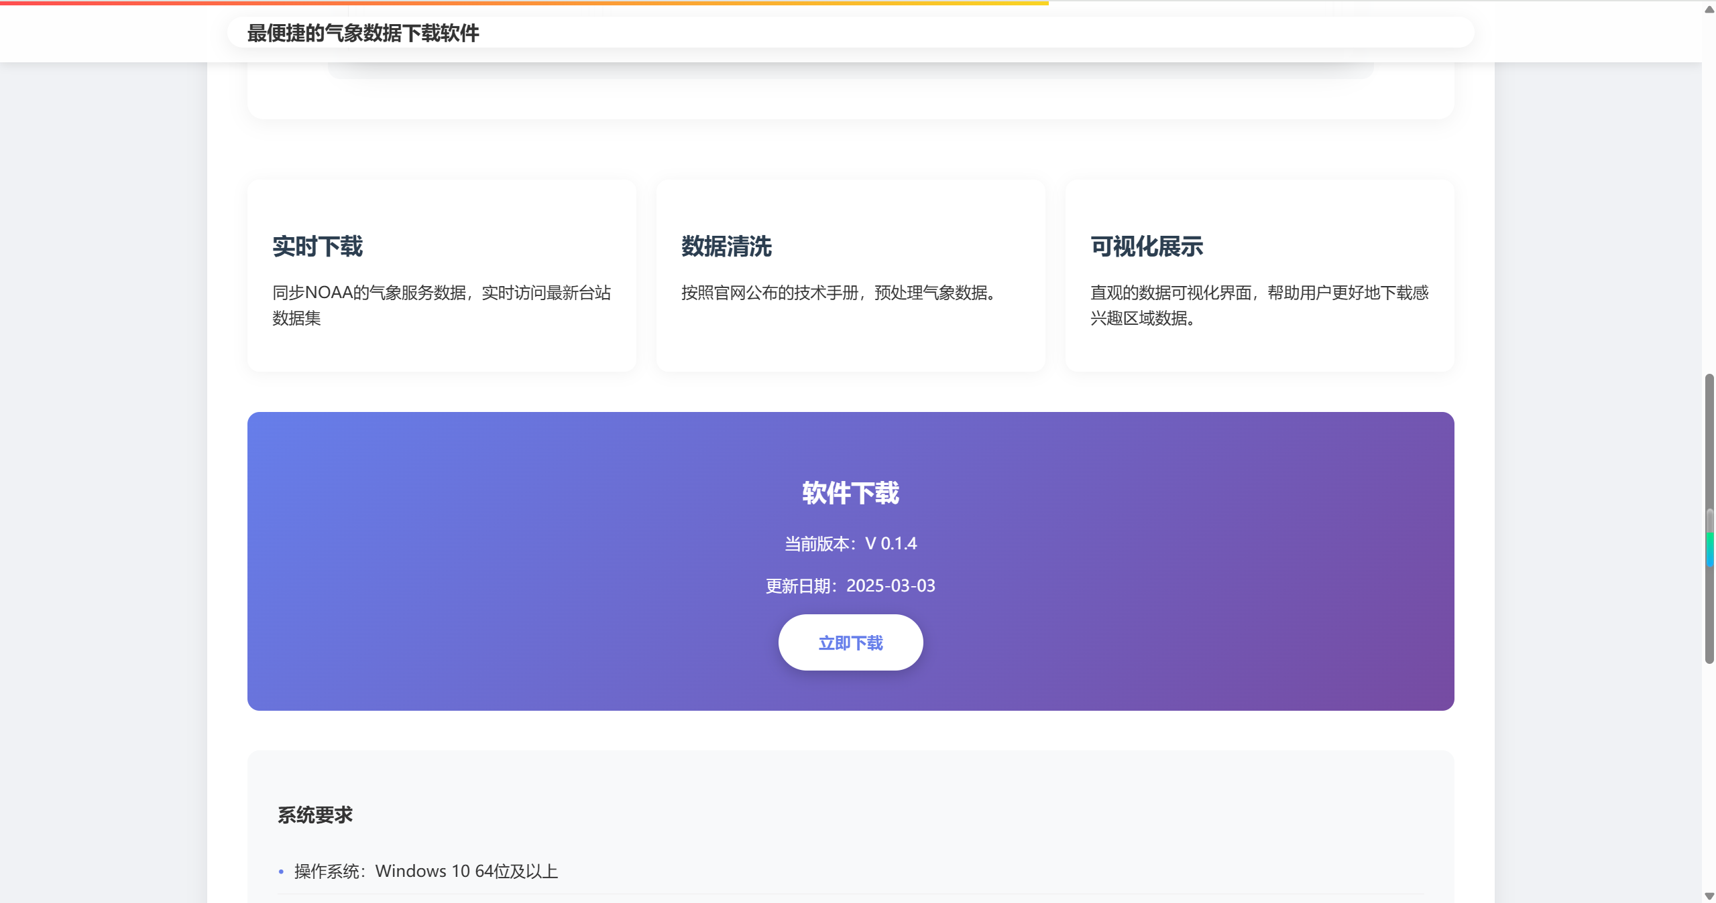The image size is (1716, 903).
Task: Click the description about syncing NOAA data
Action: click(441, 305)
